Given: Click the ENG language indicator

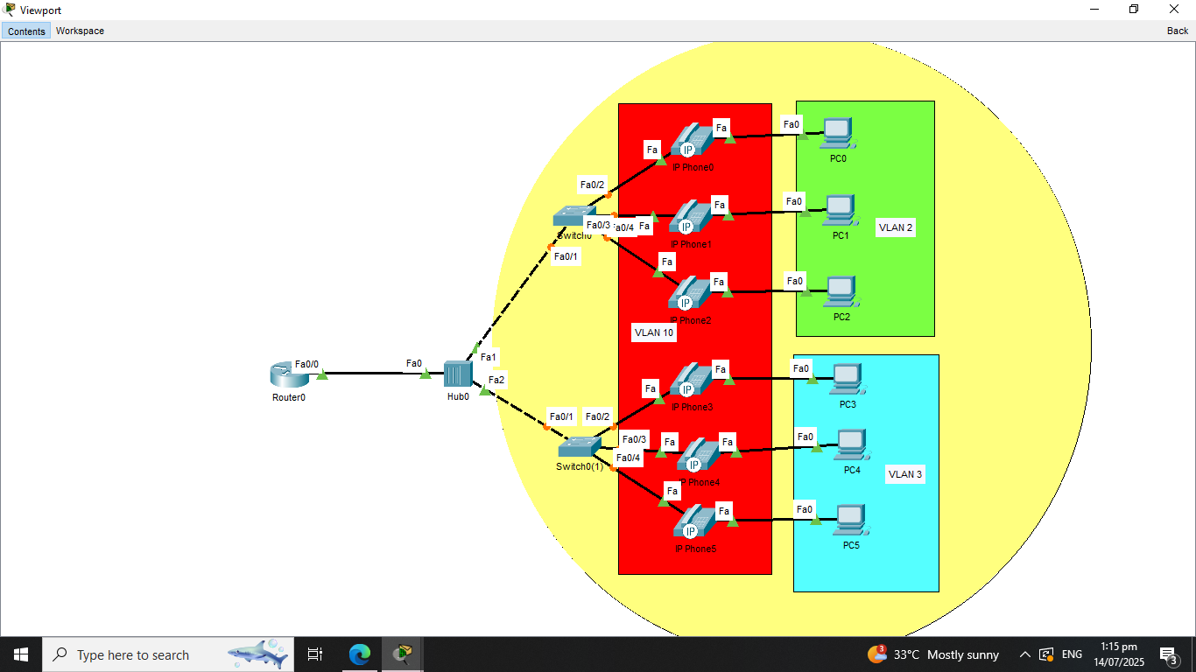Looking at the screenshot, I should point(1072,654).
